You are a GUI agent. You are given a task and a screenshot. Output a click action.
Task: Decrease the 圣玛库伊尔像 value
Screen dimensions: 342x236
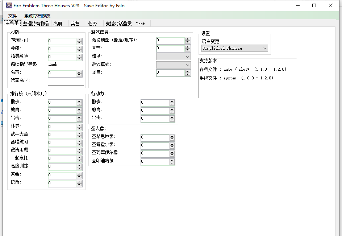click(172, 155)
